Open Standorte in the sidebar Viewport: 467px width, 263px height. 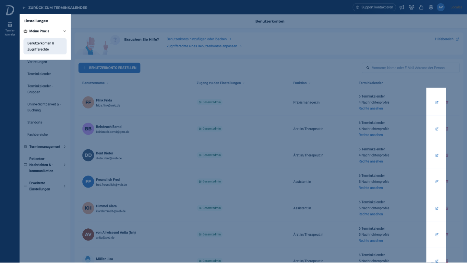tap(35, 122)
